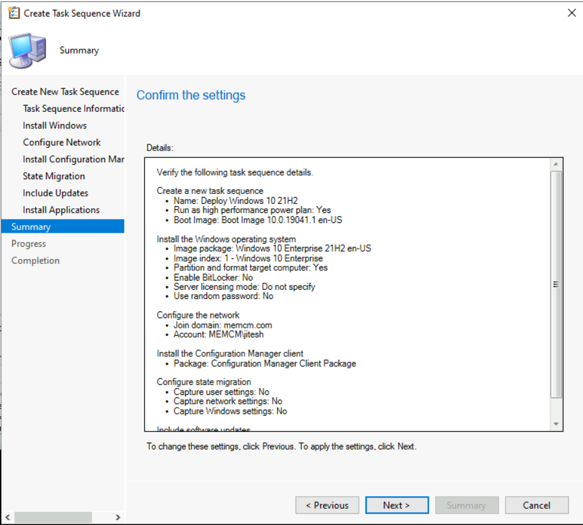This screenshot has width=583, height=525.
Task: Select Install Configuration Manager step
Action: point(73,160)
